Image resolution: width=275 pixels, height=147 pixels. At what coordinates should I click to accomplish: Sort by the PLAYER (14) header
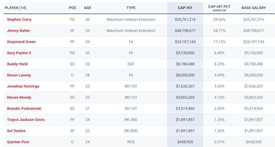[15, 8]
